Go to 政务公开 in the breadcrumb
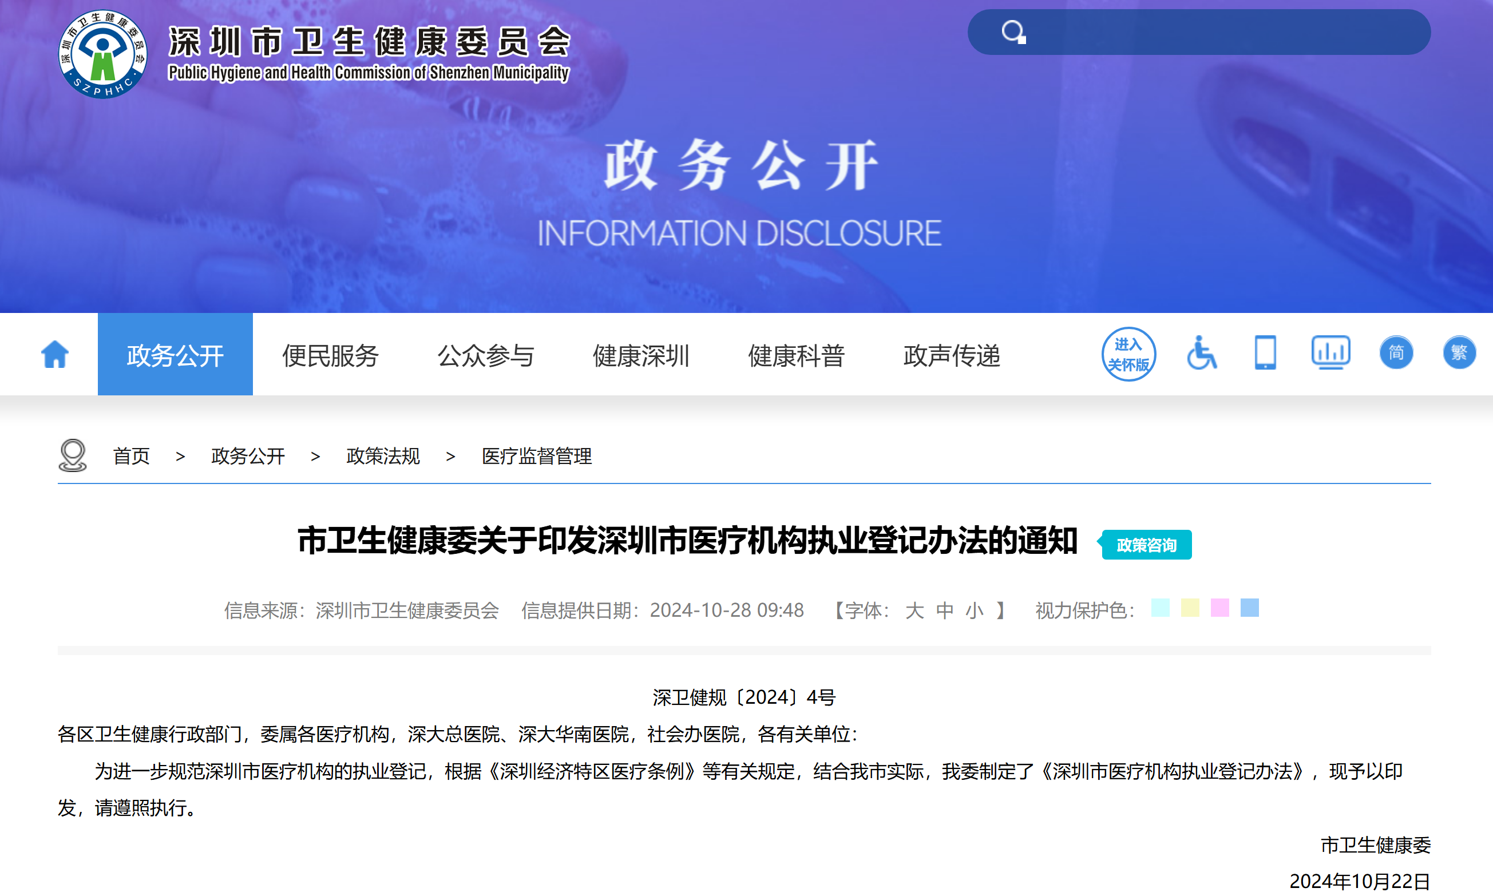This screenshot has height=896, width=1493. click(248, 456)
